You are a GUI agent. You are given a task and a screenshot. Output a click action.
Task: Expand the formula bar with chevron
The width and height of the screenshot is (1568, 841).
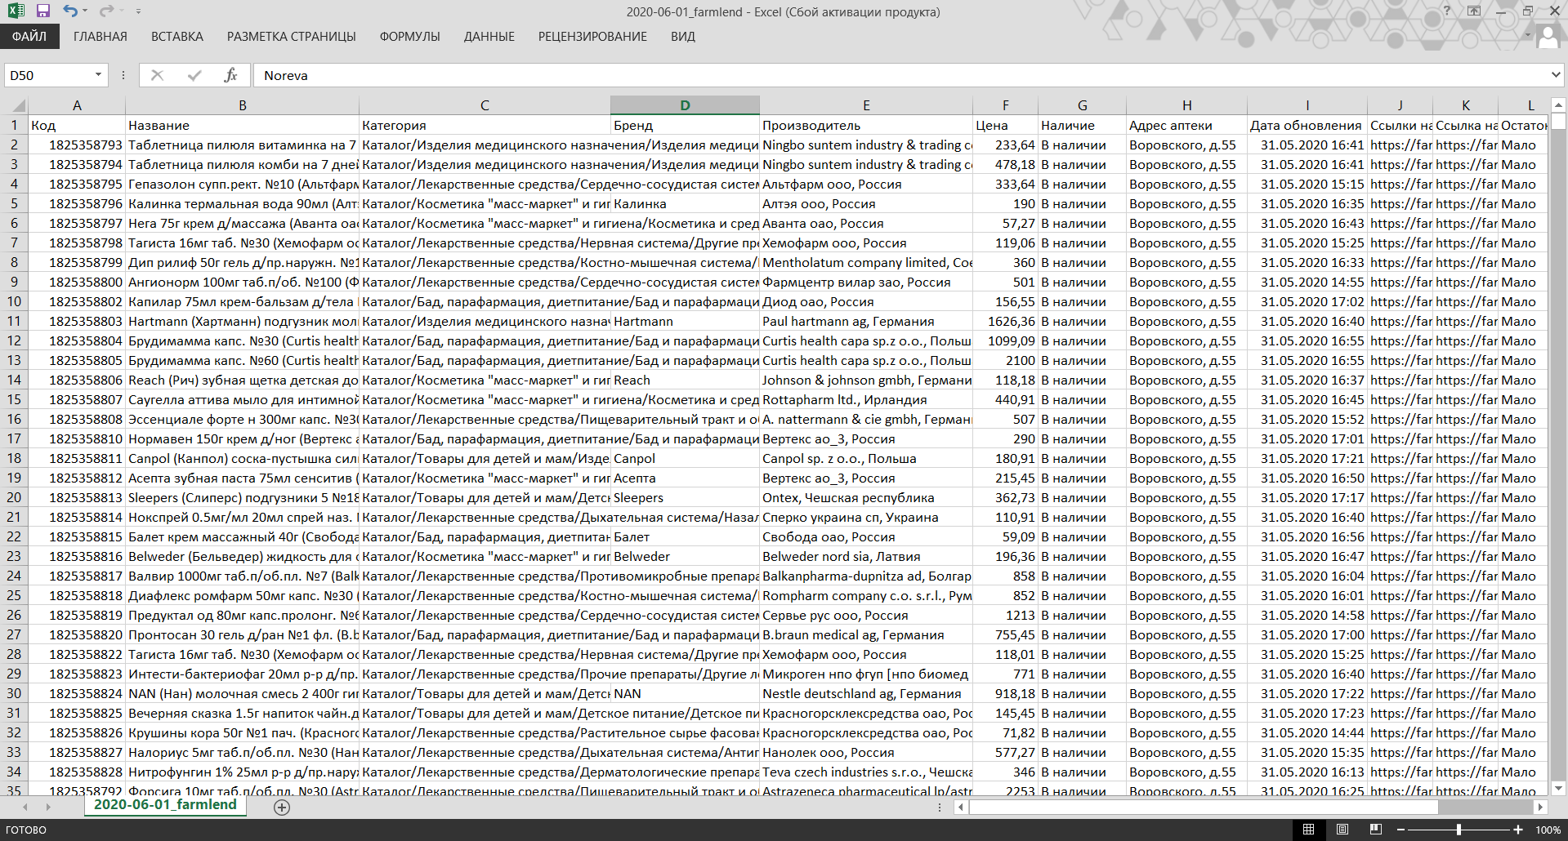tap(1556, 75)
